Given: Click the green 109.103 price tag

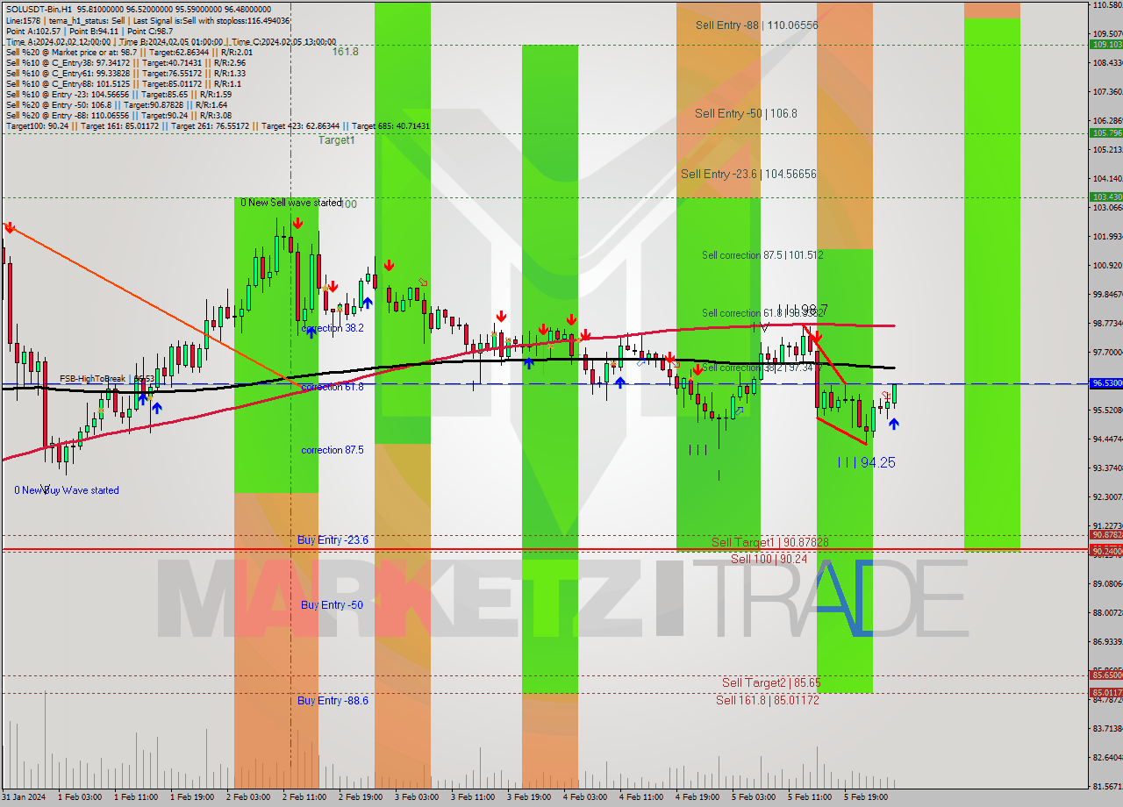Looking at the screenshot, I should click(x=1105, y=44).
